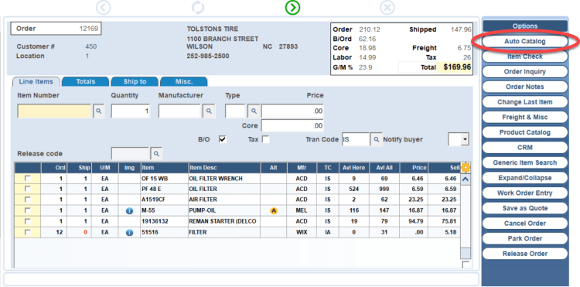The height and width of the screenshot is (287, 580).
Task: Click Release Order button
Action: pos(524,254)
